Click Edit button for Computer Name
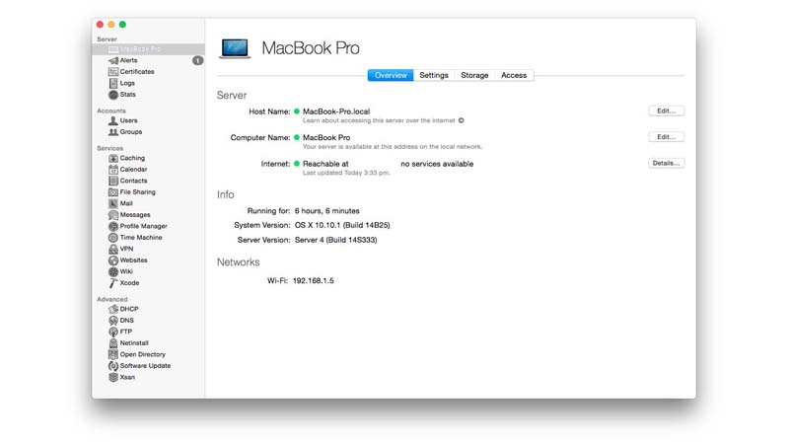Screen dimensions: 789x444 [667, 137]
